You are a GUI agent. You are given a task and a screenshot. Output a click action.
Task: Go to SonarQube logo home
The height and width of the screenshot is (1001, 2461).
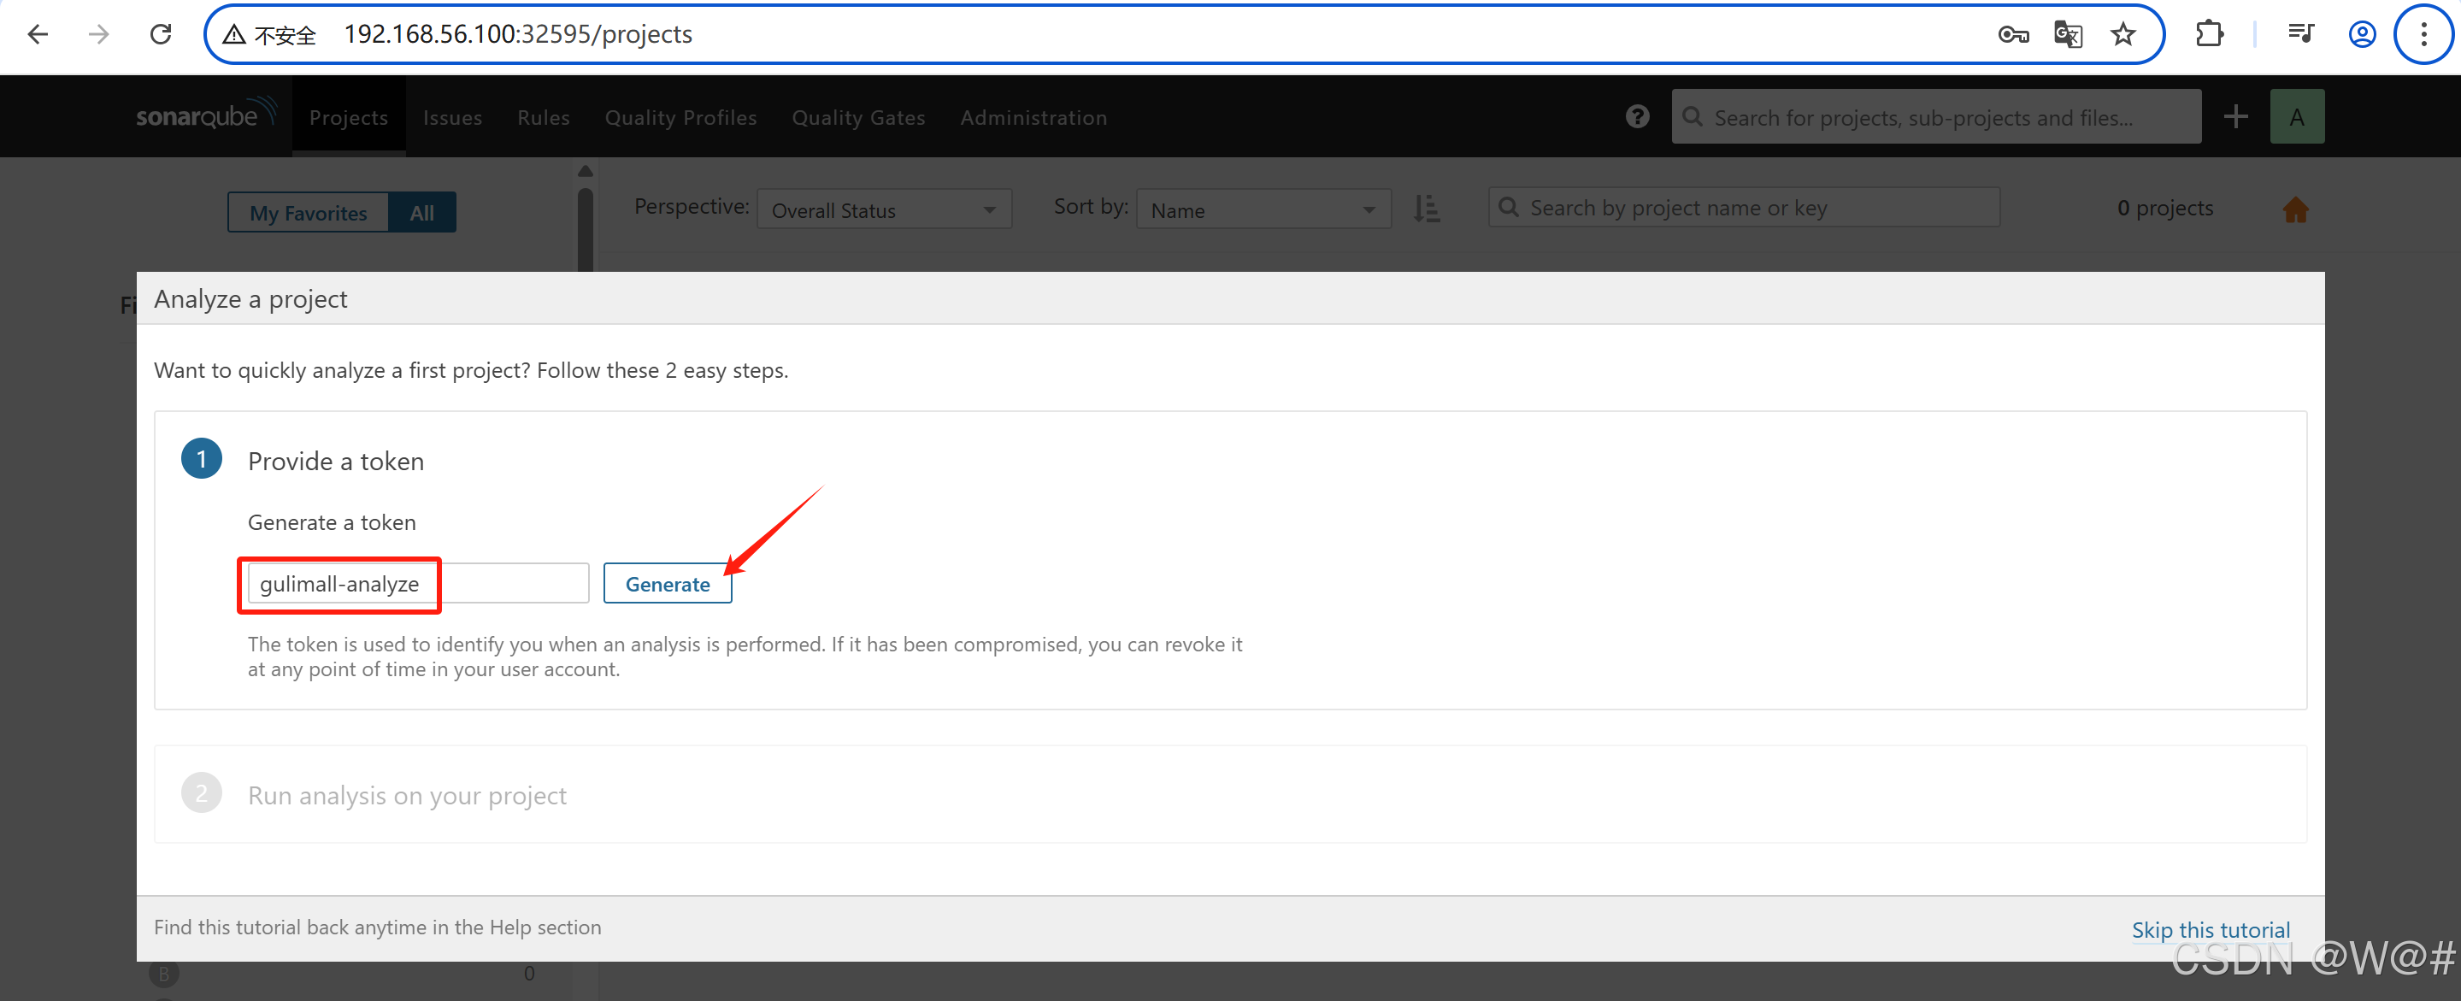pos(206,115)
